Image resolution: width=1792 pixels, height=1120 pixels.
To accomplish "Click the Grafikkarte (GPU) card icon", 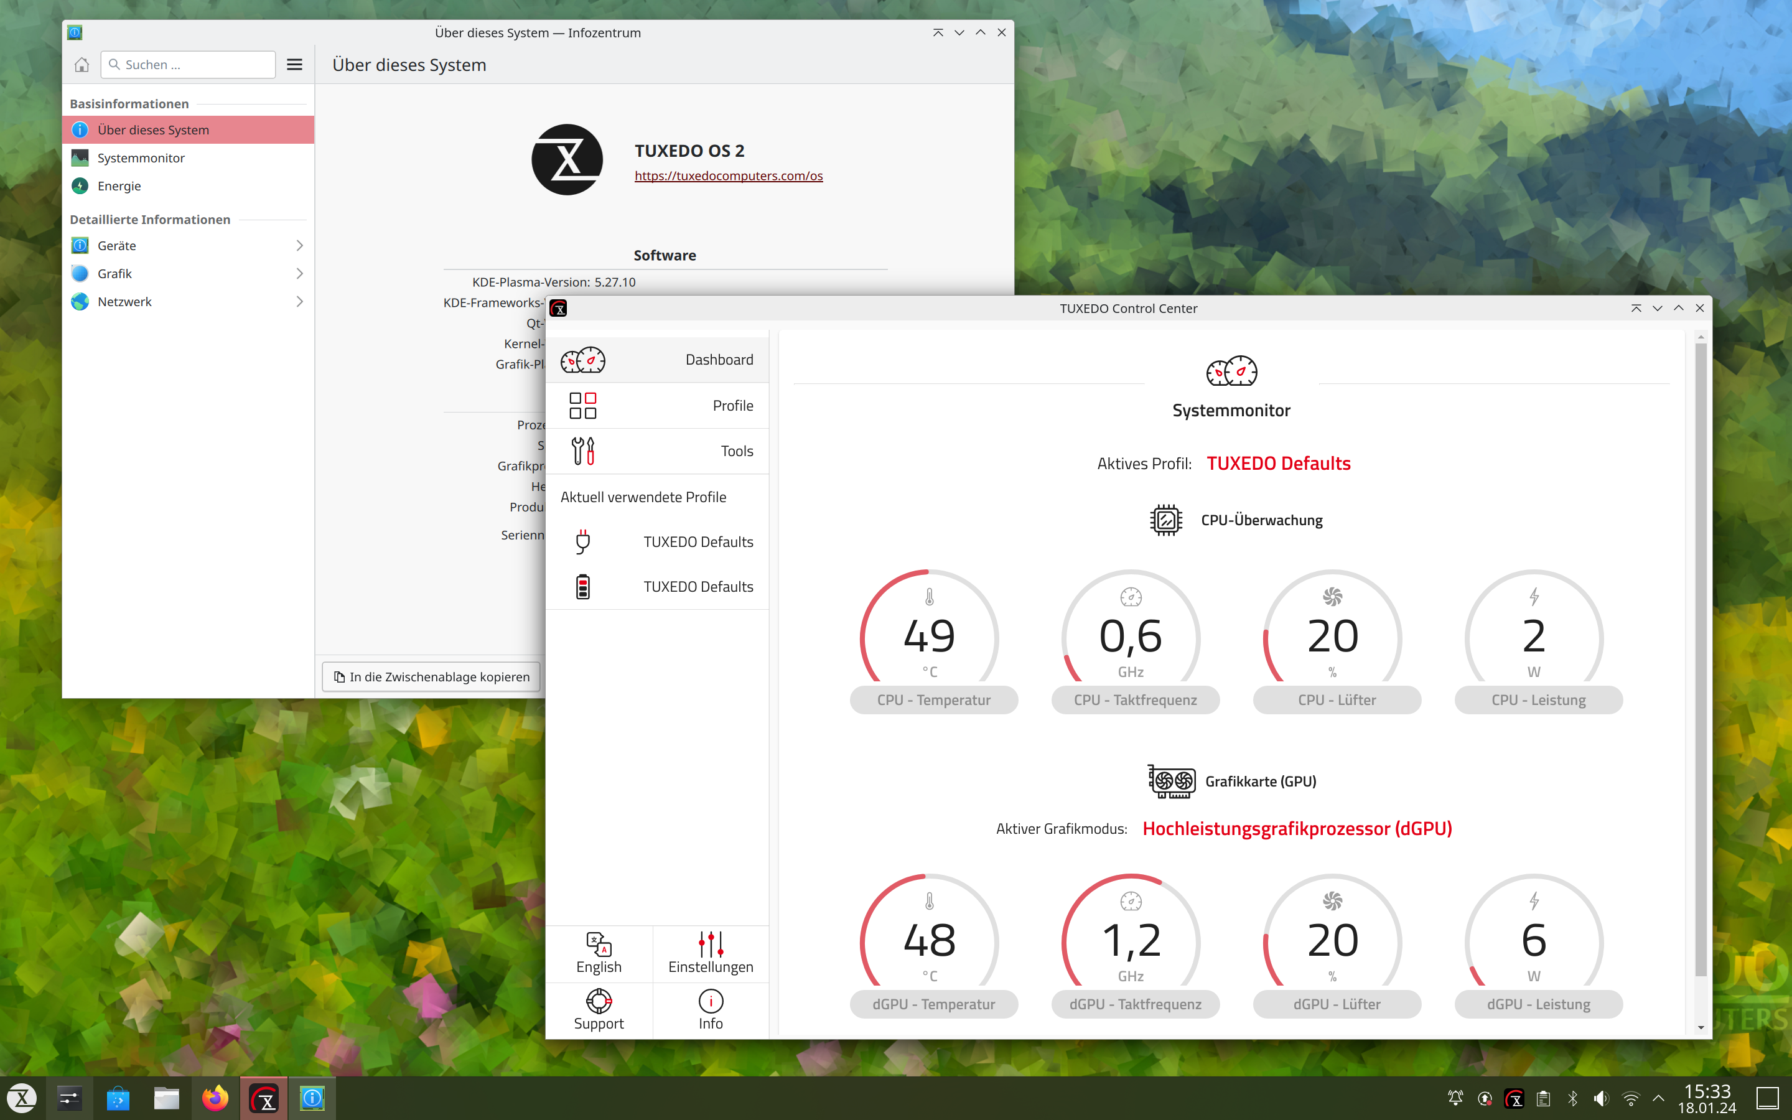I will [x=1172, y=782].
